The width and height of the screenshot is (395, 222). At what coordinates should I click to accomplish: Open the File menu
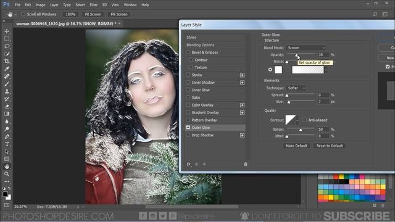pos(17,5)
